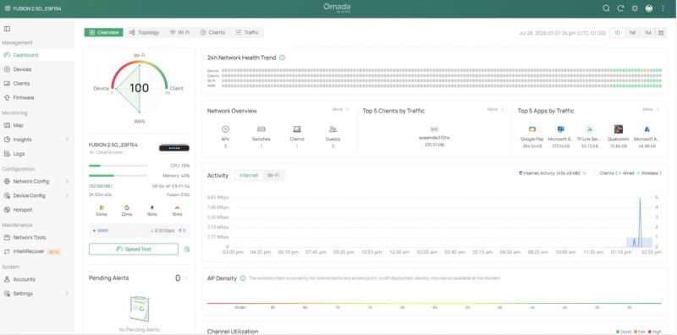Click the CPU usage bar
Screen dimensions: 677x335
coord(118,166)
